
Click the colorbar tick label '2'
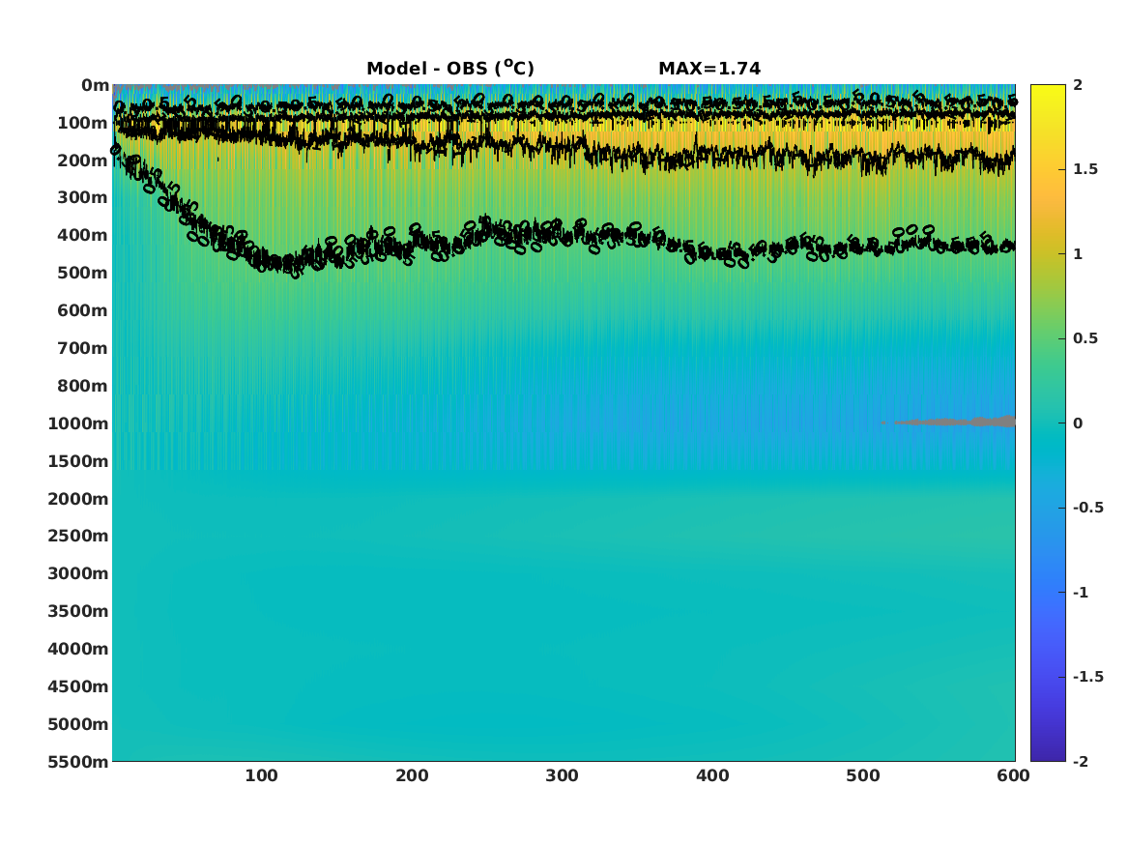pyautogui.click(x=1078, y=85)
